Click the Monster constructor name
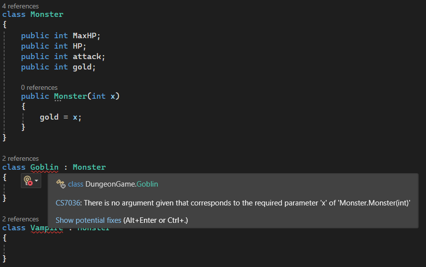The height and width of the screenshot is (267, 426). tap(71, 96)
